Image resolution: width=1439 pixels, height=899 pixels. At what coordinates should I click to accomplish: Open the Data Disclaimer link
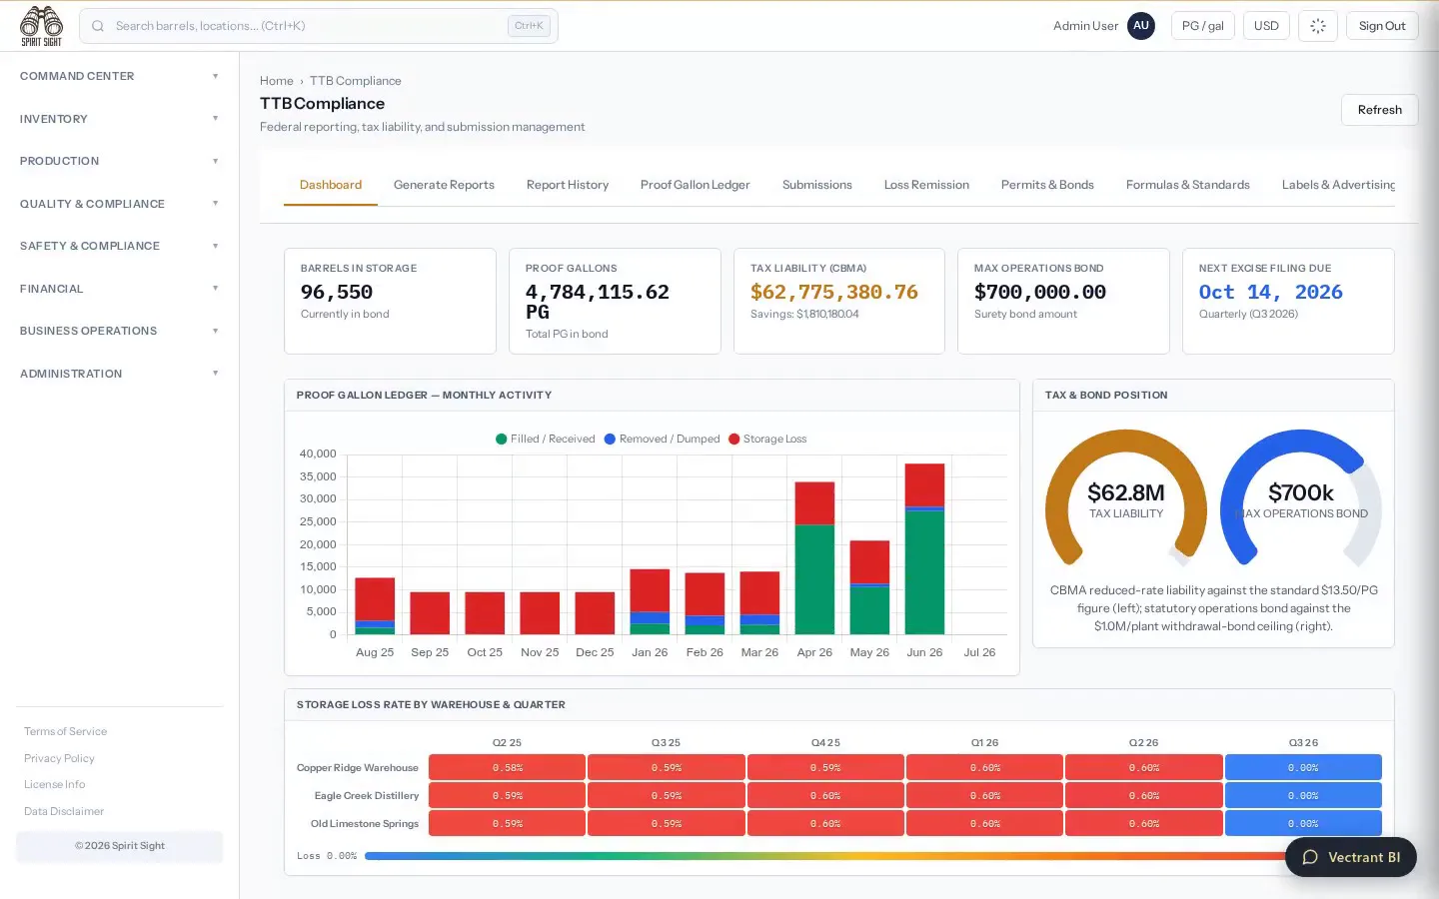(x=64, y=811)
